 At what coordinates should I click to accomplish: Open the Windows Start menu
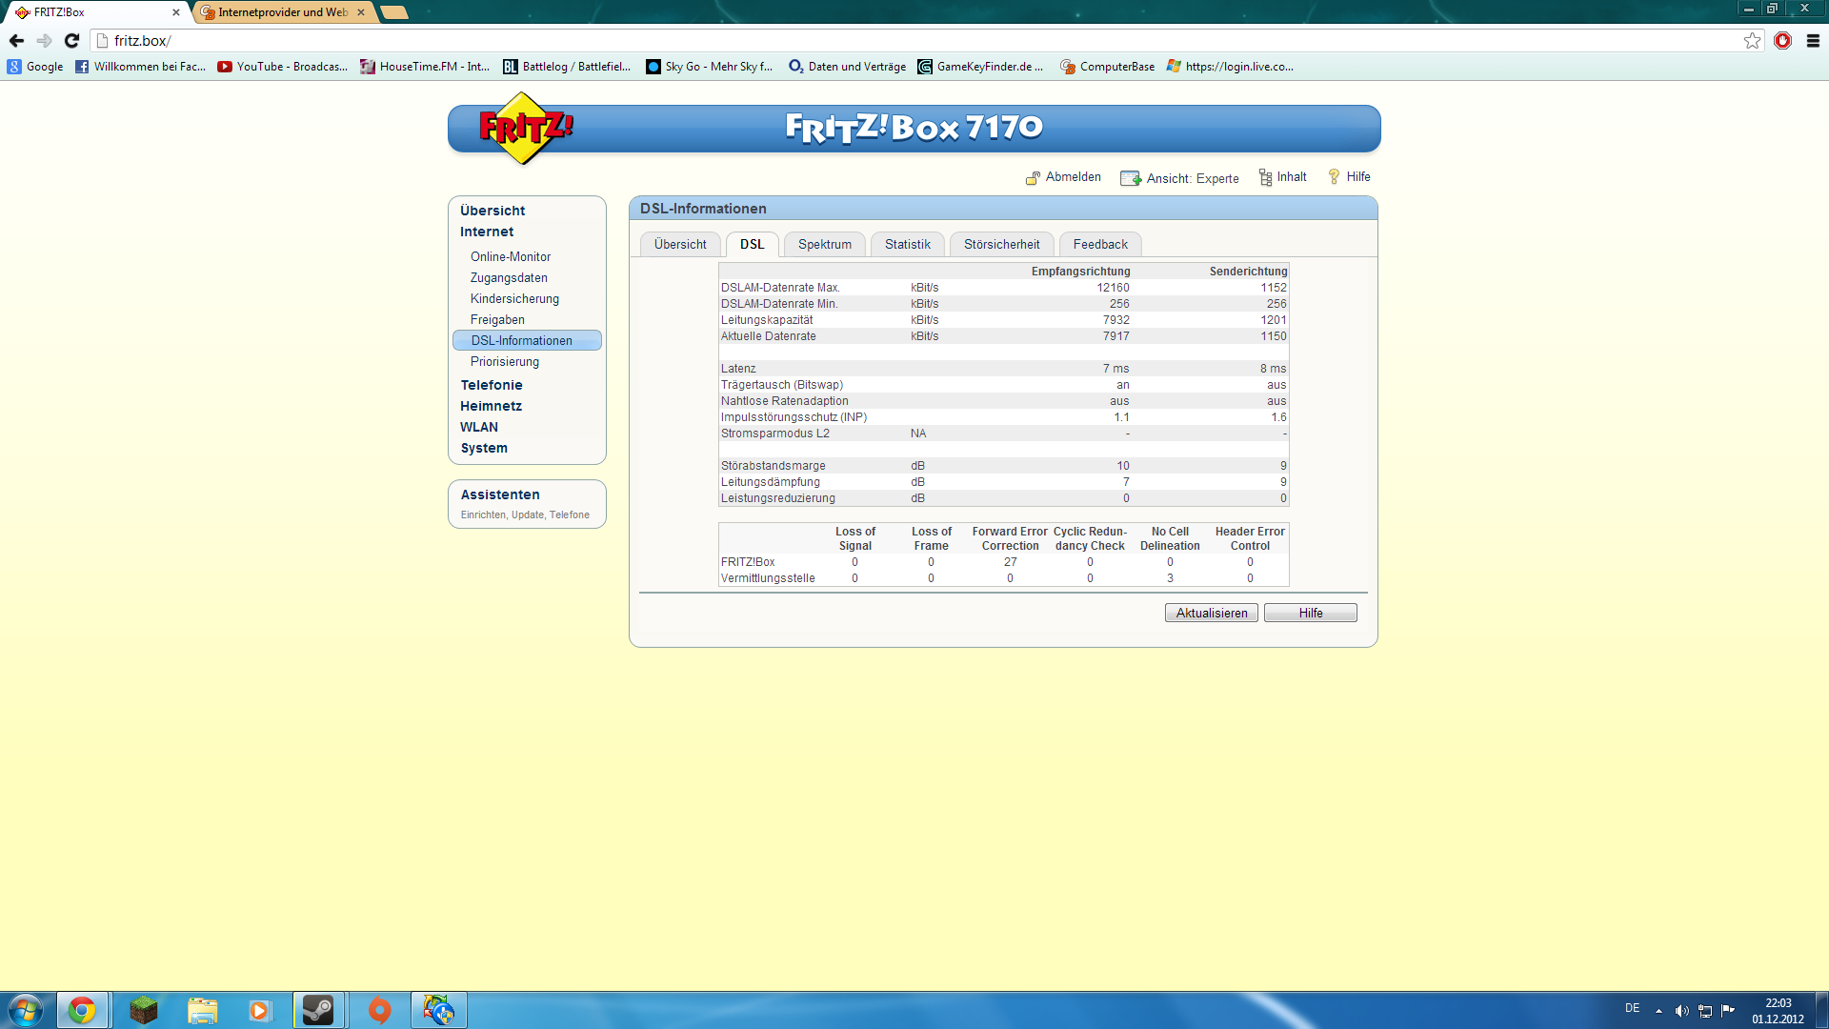(25, 1010)
